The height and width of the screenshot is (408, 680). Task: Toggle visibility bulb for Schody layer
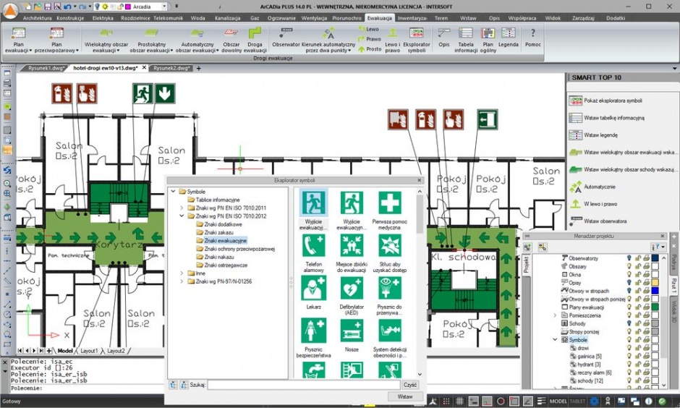click(x=629, y=323)
